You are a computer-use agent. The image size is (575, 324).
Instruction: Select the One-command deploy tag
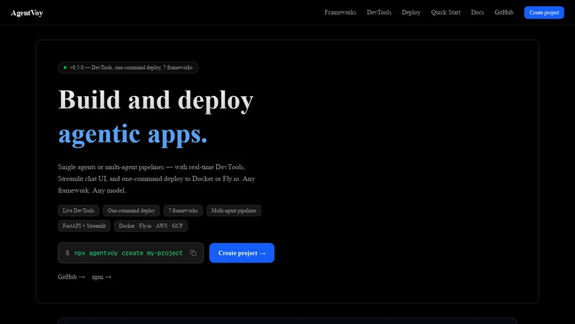tap(131, 211)
